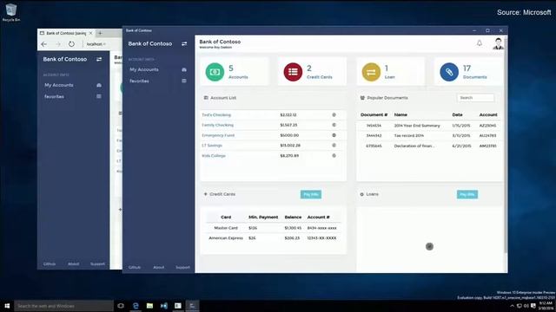Click the Date column header
The width and height of the screenshot is (556, 312).
(457, 115)
